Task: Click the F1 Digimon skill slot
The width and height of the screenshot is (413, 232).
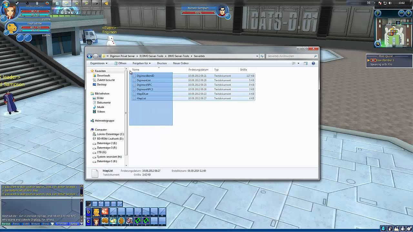Action: (x=105, y=212)
